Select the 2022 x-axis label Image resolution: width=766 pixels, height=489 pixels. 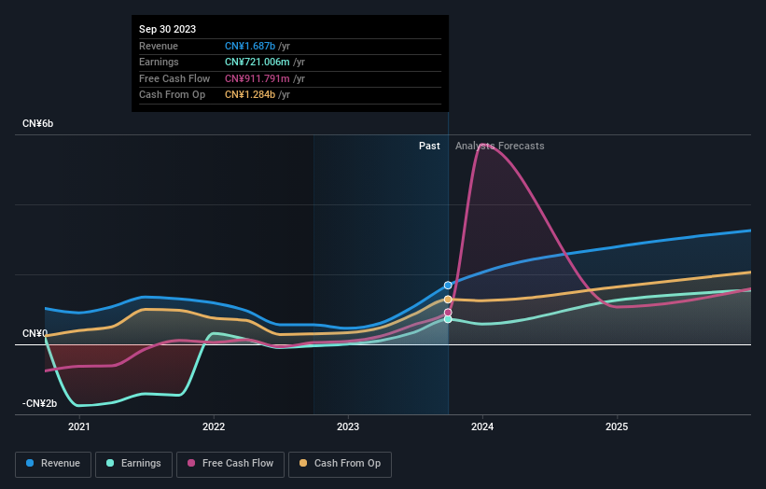click(x=214, y=427)
